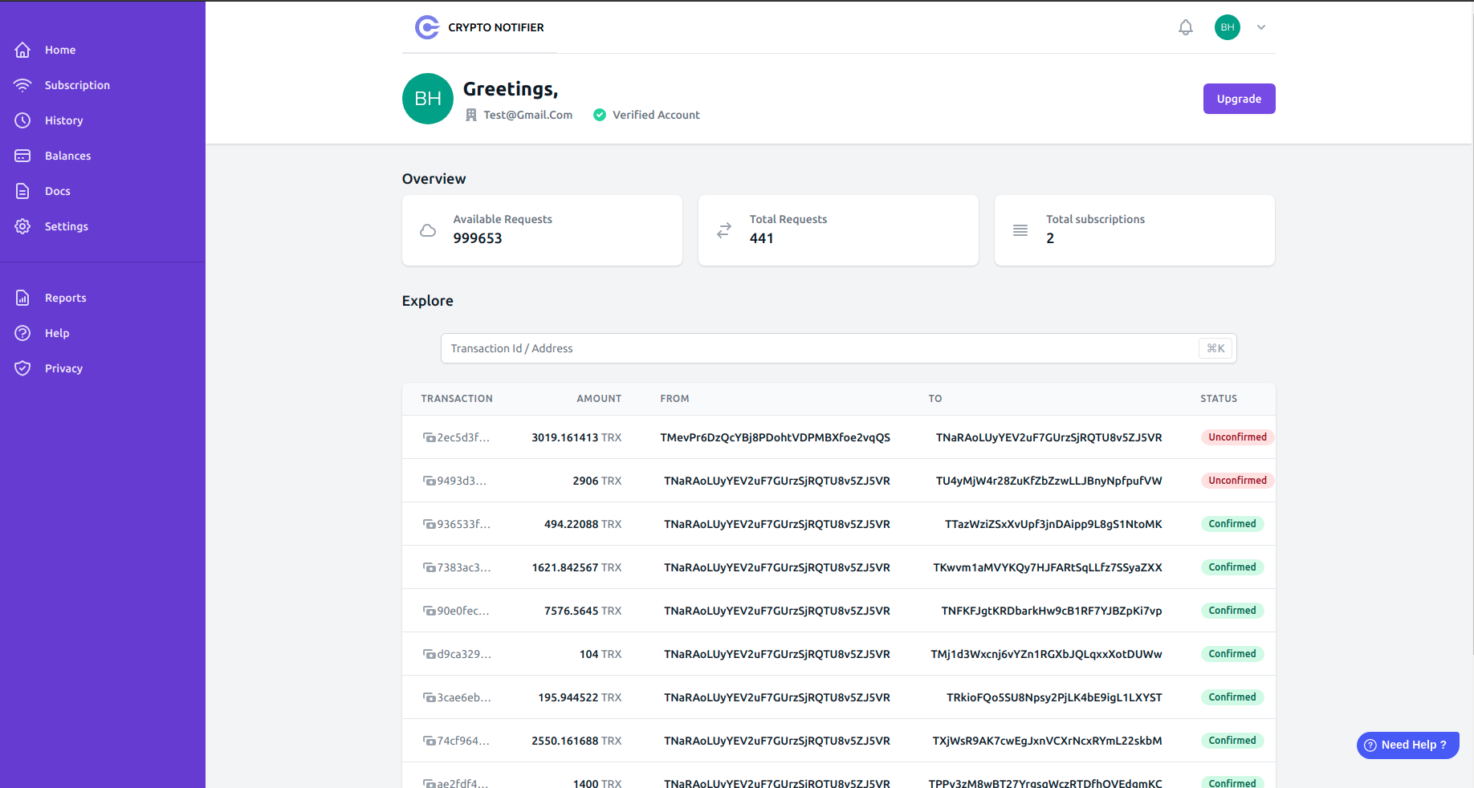The image size is (1474, 788).
Task: Copy transaction ID 2ec5d3f using its copy icon
Action: [429, 437]
